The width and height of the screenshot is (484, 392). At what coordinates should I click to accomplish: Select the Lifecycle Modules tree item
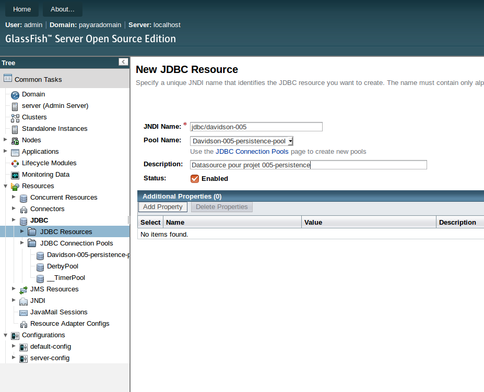(x=49, y=163)
